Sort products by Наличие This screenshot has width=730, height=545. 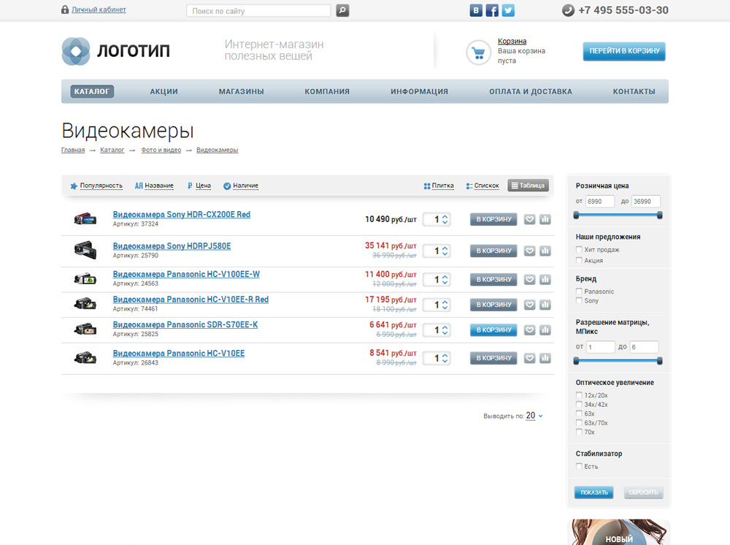[x=241, y=186]
